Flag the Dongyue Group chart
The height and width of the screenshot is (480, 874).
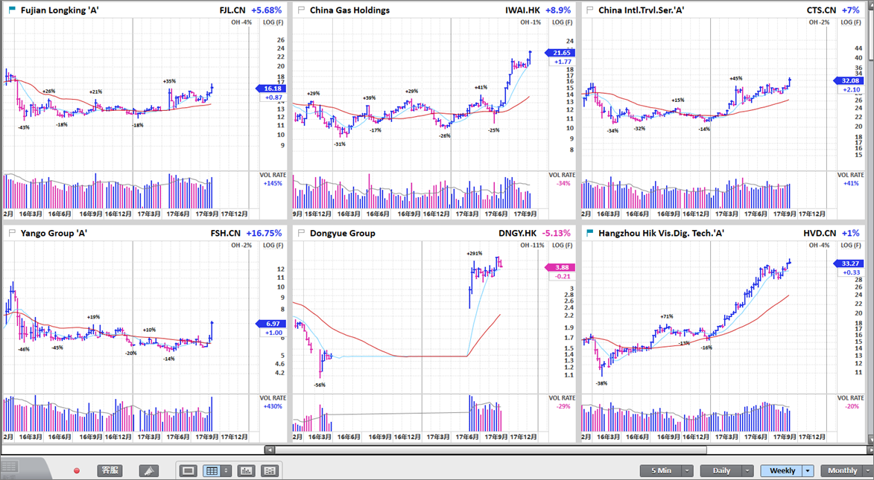(302, 233)
